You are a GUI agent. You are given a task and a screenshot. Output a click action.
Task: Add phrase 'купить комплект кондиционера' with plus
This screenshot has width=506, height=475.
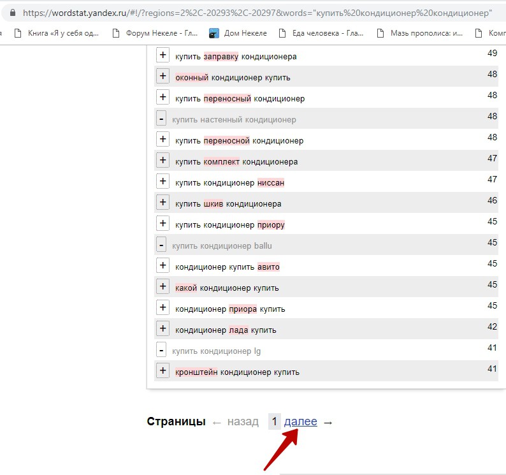163,160
